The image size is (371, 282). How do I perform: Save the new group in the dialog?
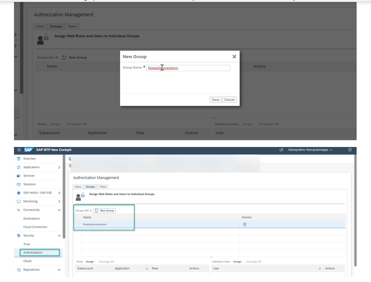click(x=215, y=100)
